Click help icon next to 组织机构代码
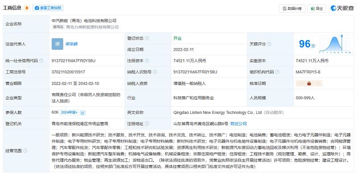357x174 pixels. pyautogui.click(x=277, y=72)
